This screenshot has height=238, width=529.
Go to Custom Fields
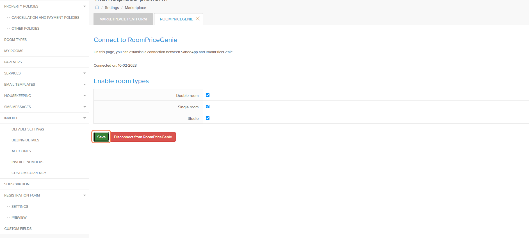pos(18,229)
